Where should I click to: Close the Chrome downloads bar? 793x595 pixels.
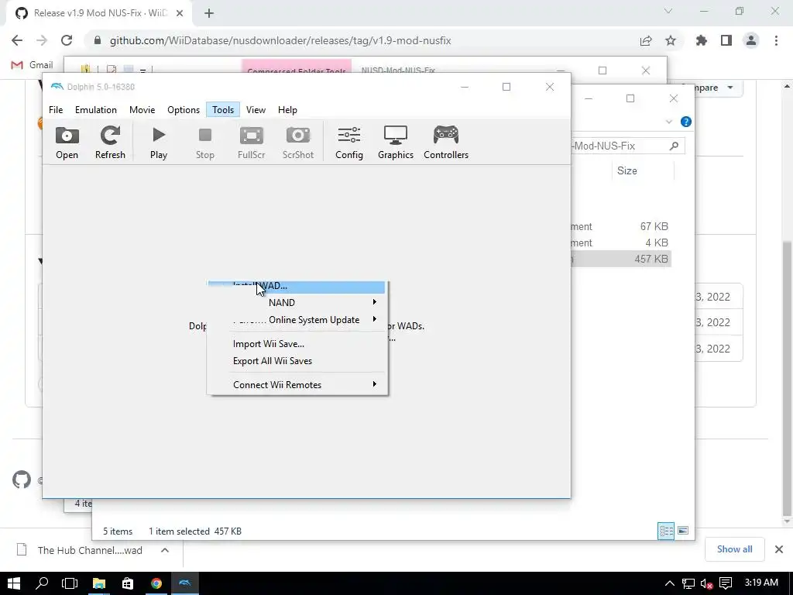[x=779, y=549]
